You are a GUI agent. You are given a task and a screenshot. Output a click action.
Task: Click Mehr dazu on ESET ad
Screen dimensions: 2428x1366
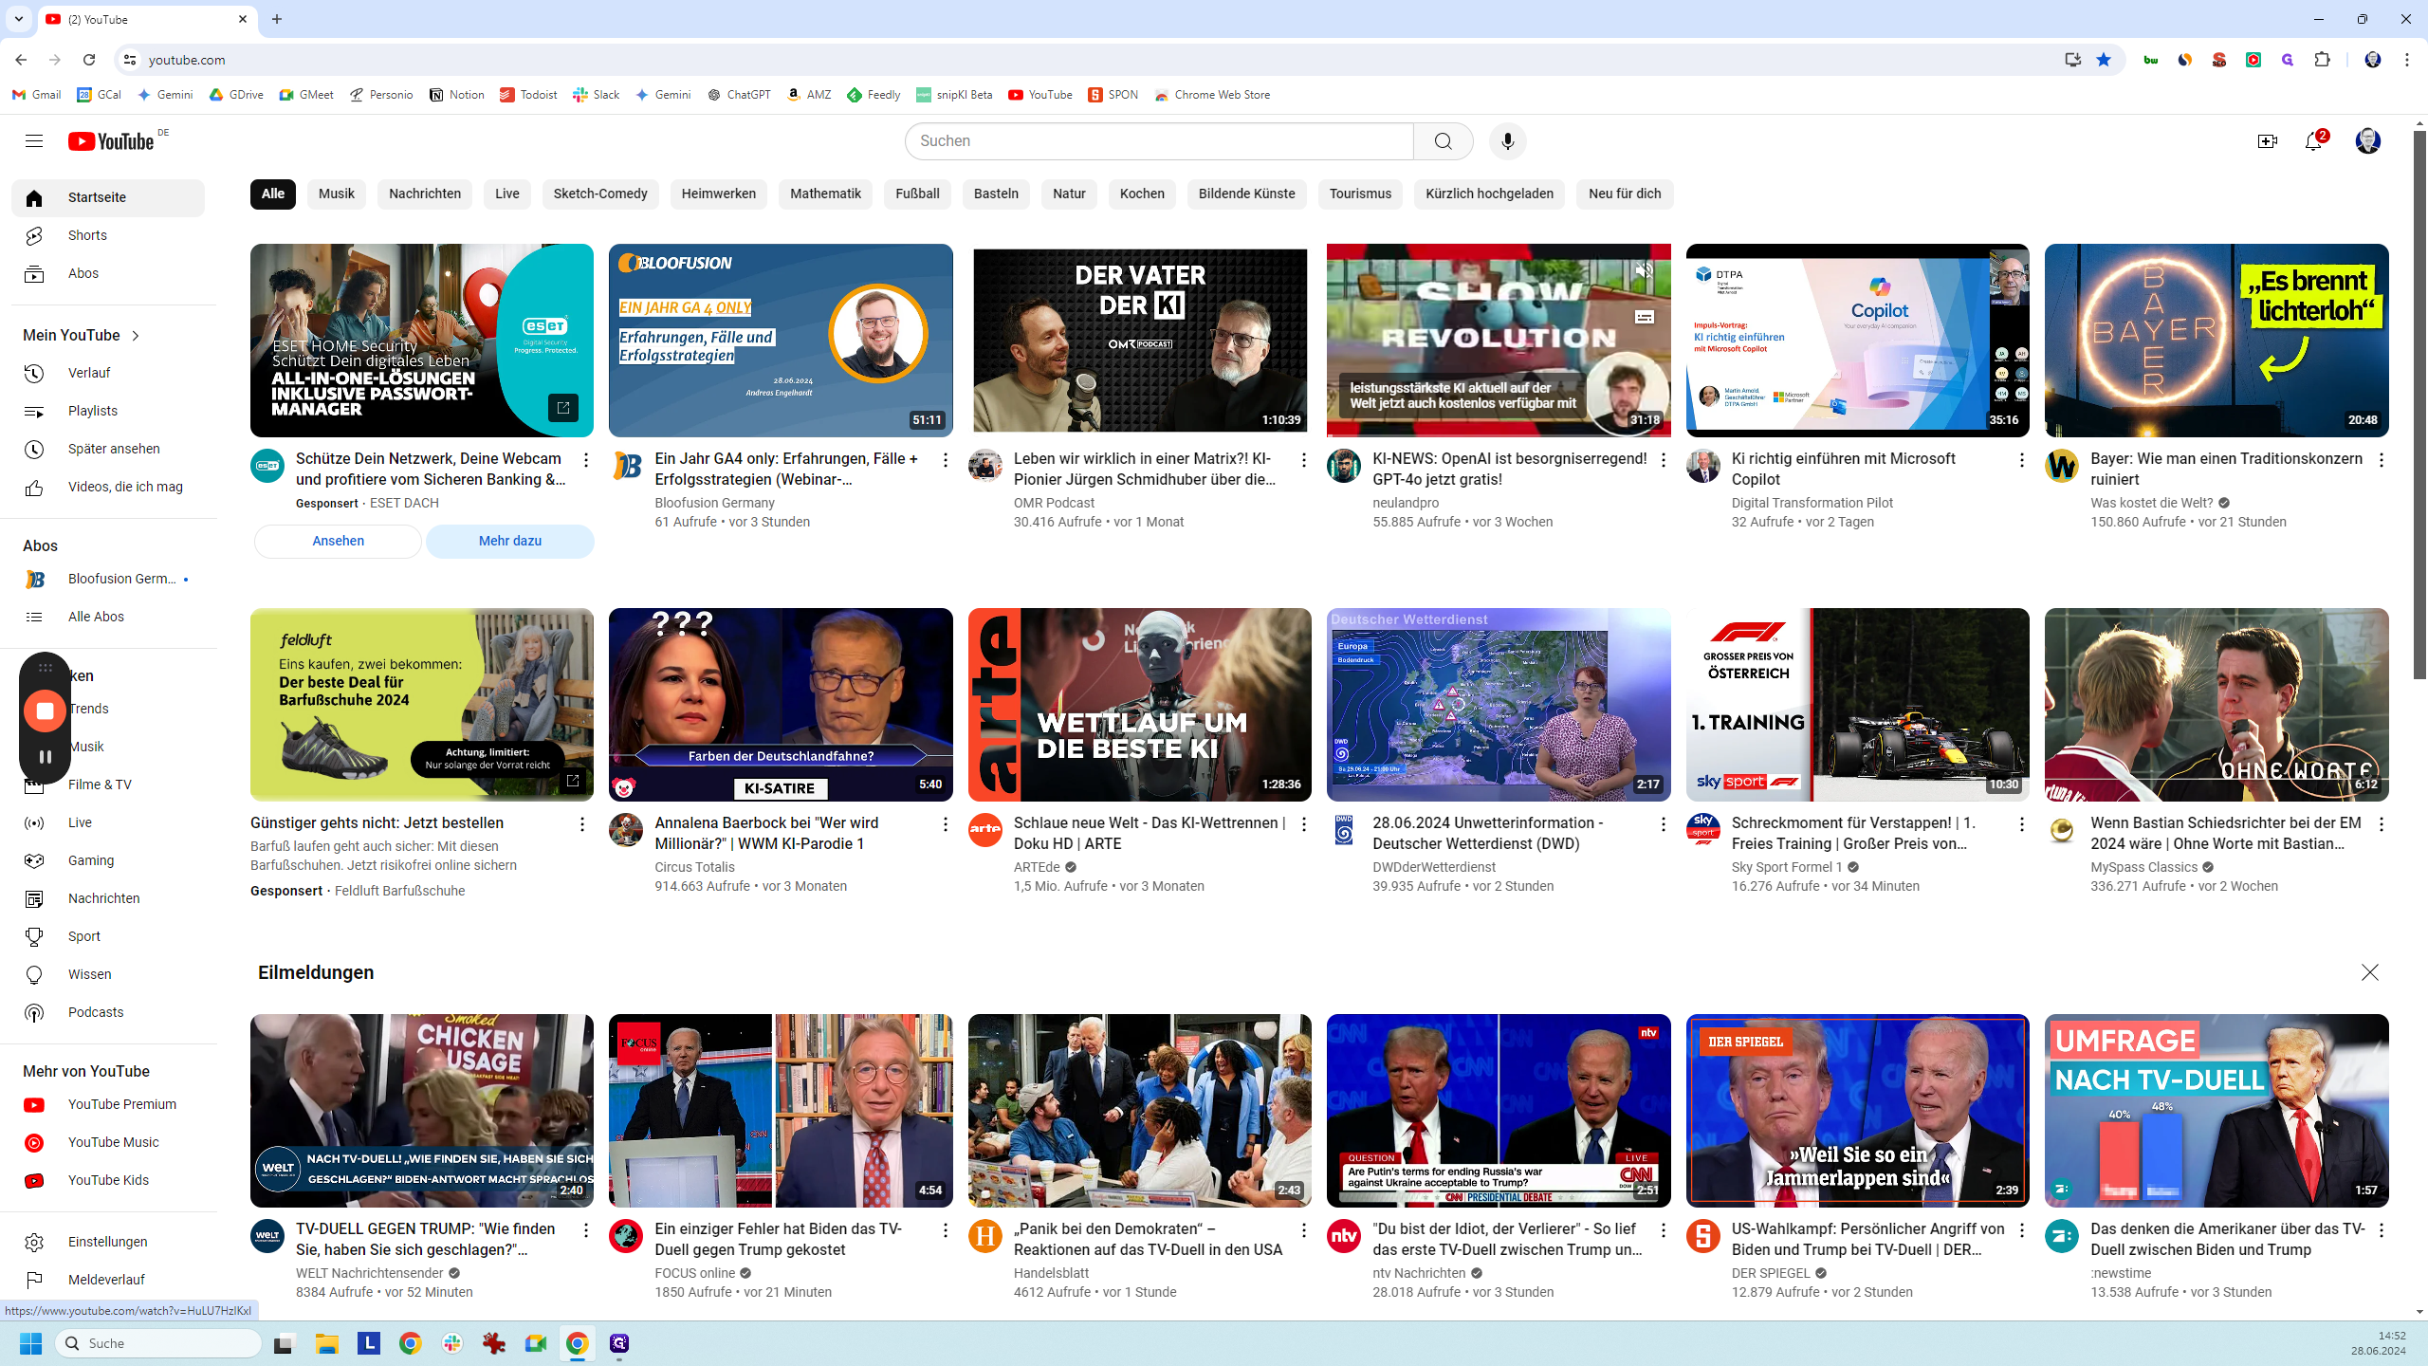(510, 541)
